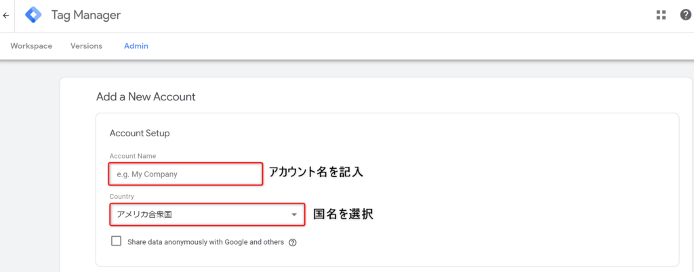Click the blue diamond Tag Manager logo

point(33,15)
